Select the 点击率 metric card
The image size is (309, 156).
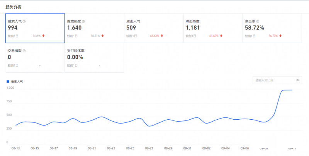[x=272, y=28]
